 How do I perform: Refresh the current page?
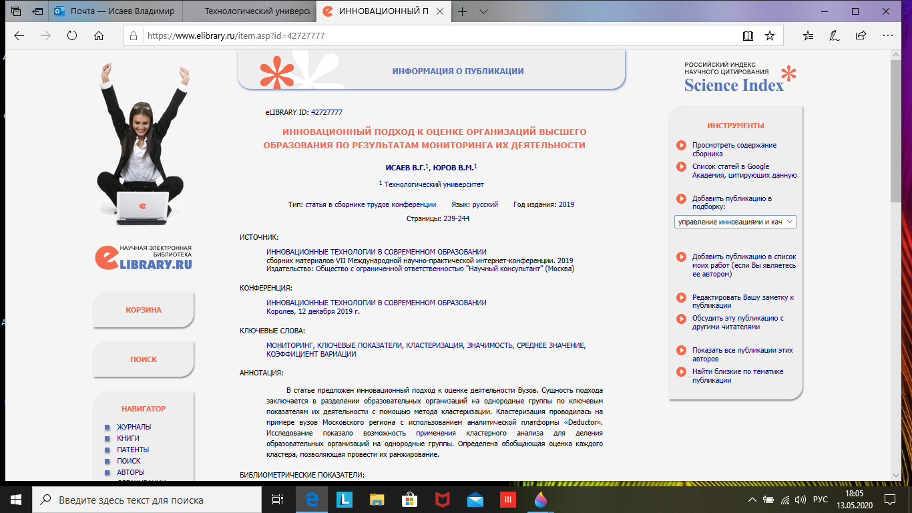coord(72,36)
